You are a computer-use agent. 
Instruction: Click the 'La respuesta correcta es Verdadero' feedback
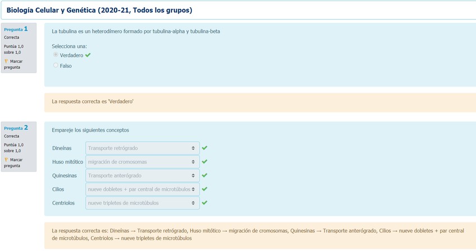pos(93,101)
